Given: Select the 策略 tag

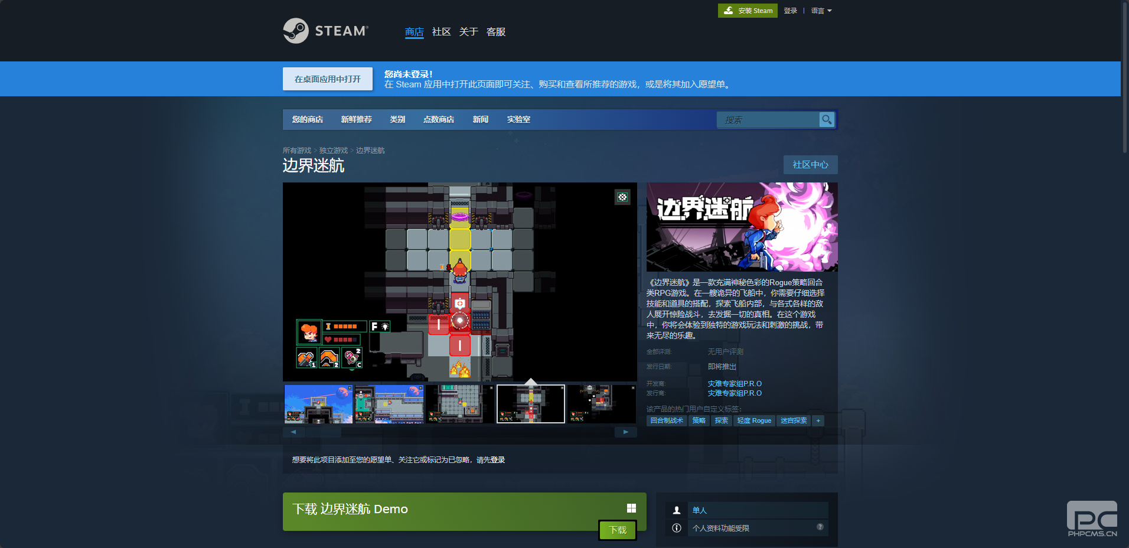Looking at the screenshot, I should [x=699, y=420].
